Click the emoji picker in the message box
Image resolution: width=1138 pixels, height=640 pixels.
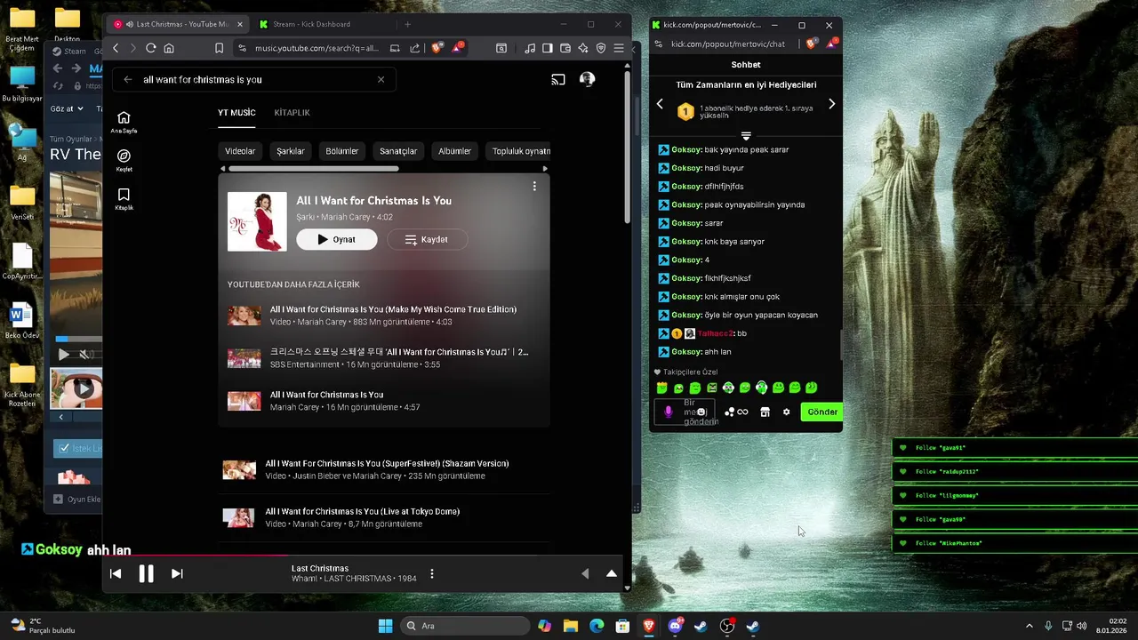tap(701, 412)
